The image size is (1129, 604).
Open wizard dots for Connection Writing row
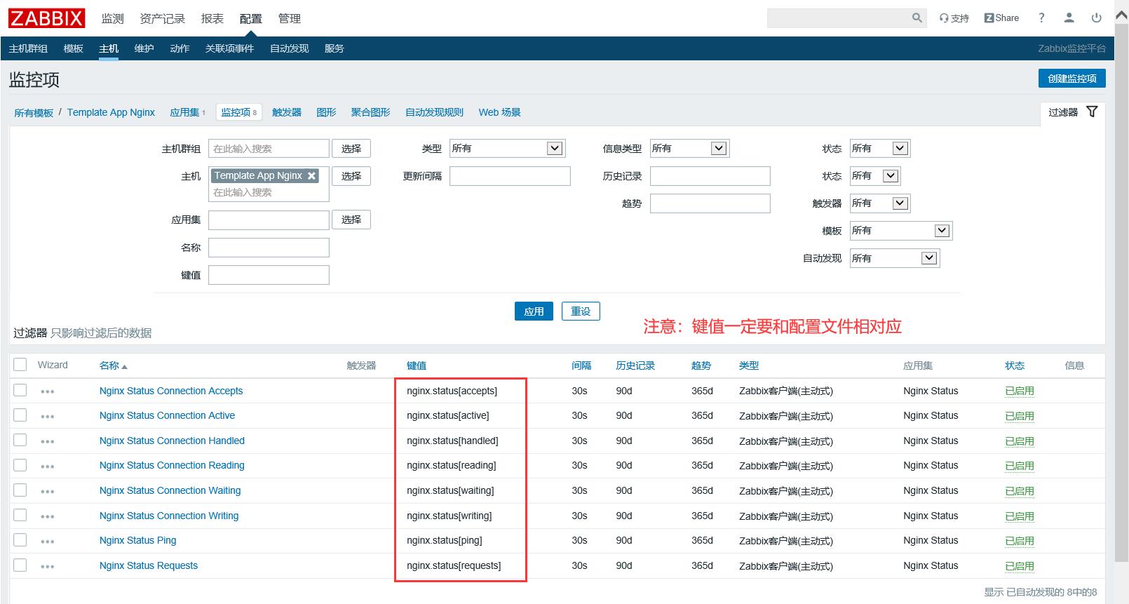tap(48, 516)
